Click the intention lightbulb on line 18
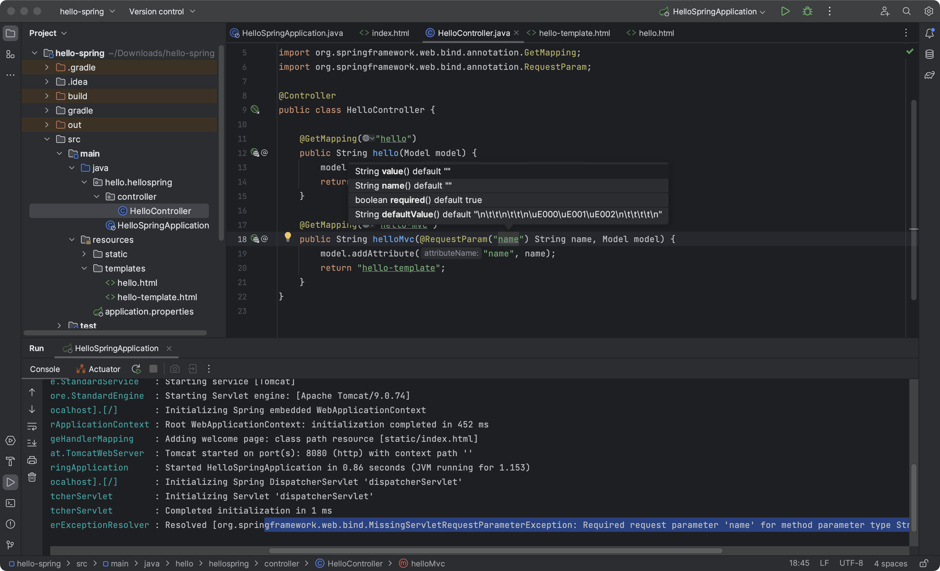Viewport: 940px width, 571px height. click(x=288, y=237)
